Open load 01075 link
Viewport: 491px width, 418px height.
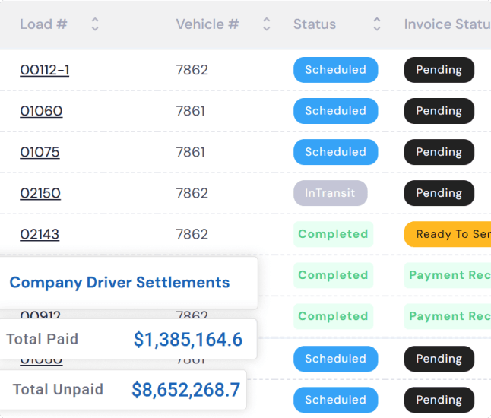pos(40,152)
